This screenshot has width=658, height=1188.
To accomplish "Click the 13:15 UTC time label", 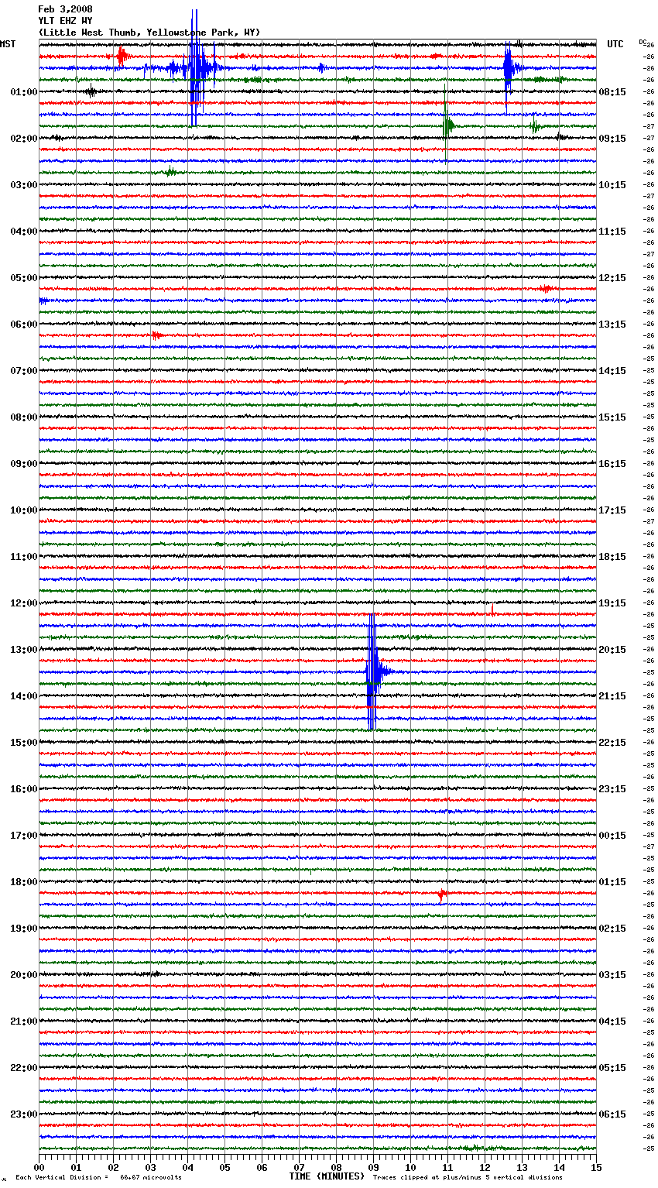I will tap(612, 324).
